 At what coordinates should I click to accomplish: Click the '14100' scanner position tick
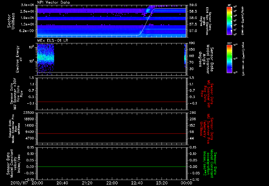click(x=28, y=125)
